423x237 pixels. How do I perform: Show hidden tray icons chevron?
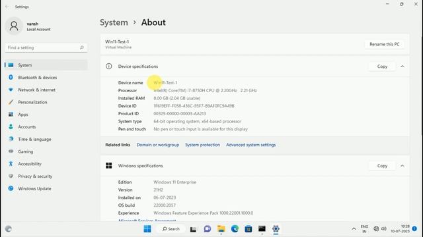354,229
